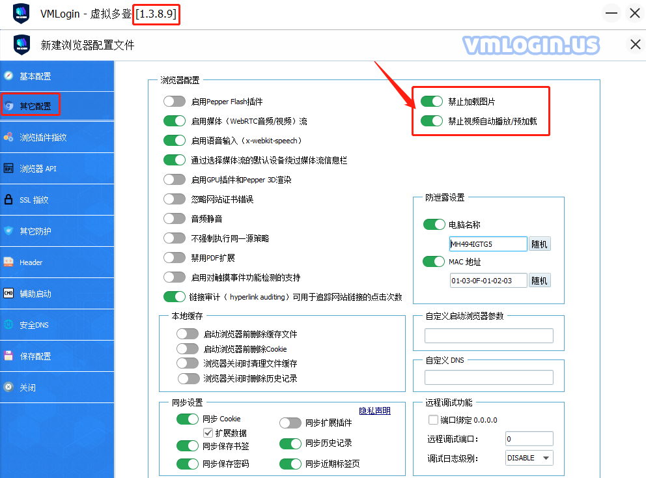Turn off 同步历史记录 switch
Image resolution: width=646 pixels, height=478 pixels.
click(290, 443)
